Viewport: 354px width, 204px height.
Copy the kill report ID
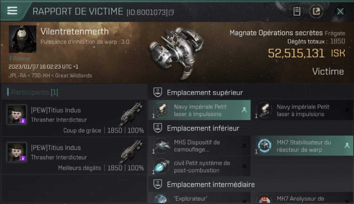(171, 12)
